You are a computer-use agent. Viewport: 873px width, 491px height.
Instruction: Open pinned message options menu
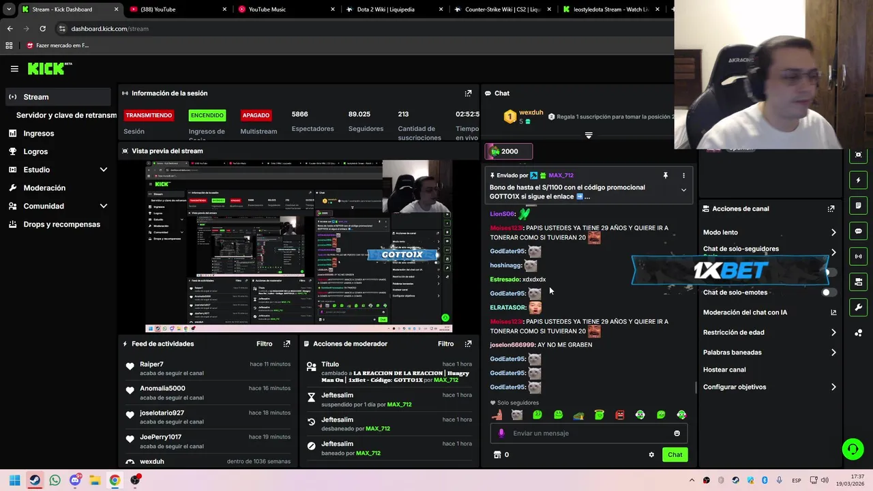click(x=683, y=175)
